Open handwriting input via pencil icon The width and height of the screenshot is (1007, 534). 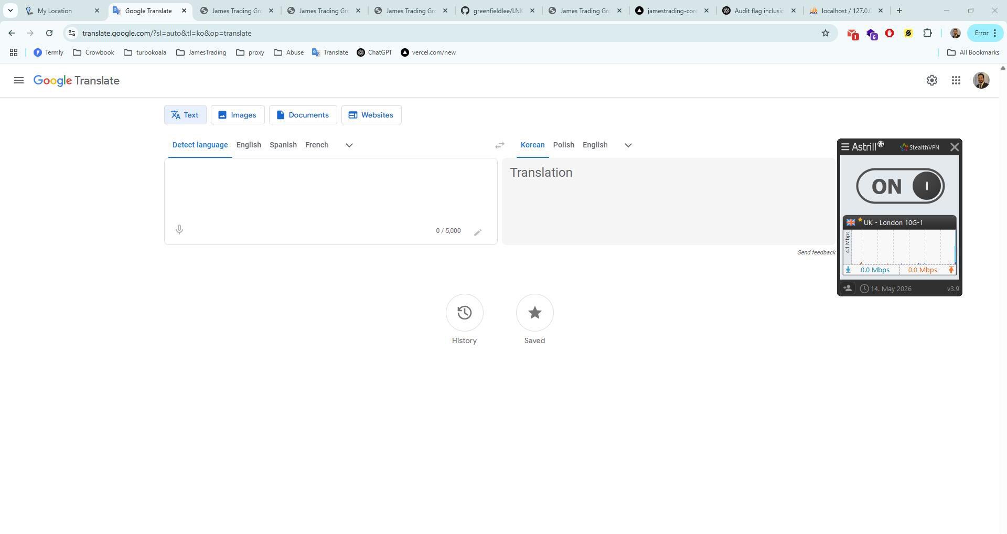[x=478, y=231]
